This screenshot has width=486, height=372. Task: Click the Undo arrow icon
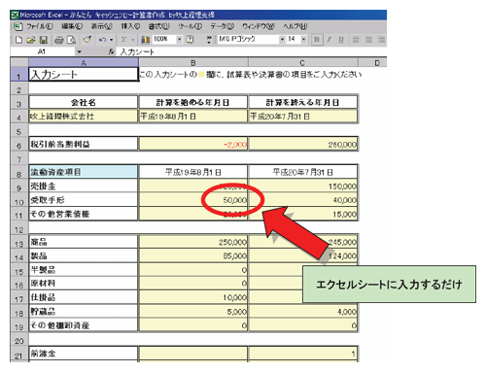(102, 40)
